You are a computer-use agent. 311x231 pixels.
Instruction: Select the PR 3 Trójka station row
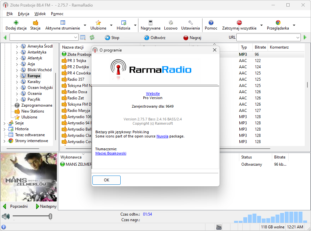click(x=77, y=61)
